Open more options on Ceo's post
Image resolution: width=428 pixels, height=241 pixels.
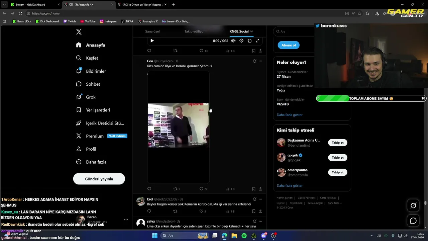click(x=260, y=61)
